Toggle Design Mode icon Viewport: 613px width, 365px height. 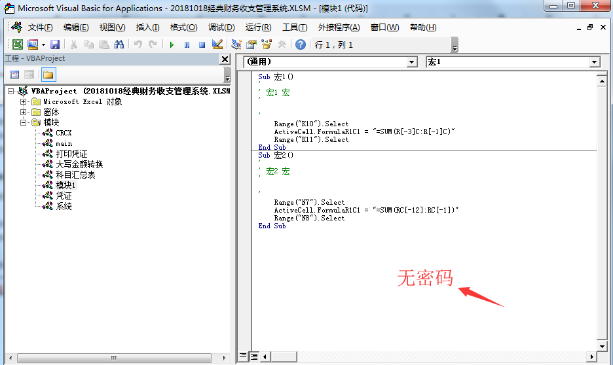(217, 44)
